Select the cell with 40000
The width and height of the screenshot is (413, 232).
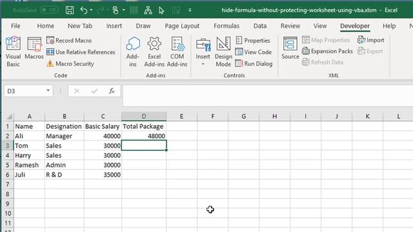pos(103,136)
